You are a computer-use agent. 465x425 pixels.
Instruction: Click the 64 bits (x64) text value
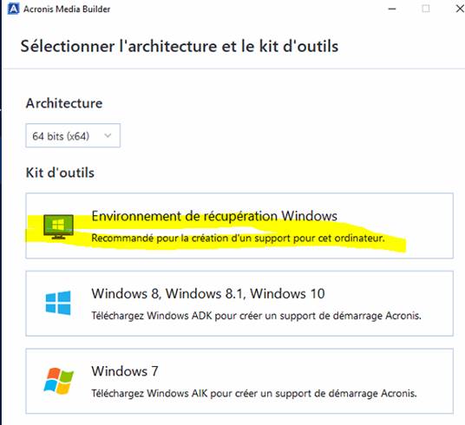coord(61,136)
